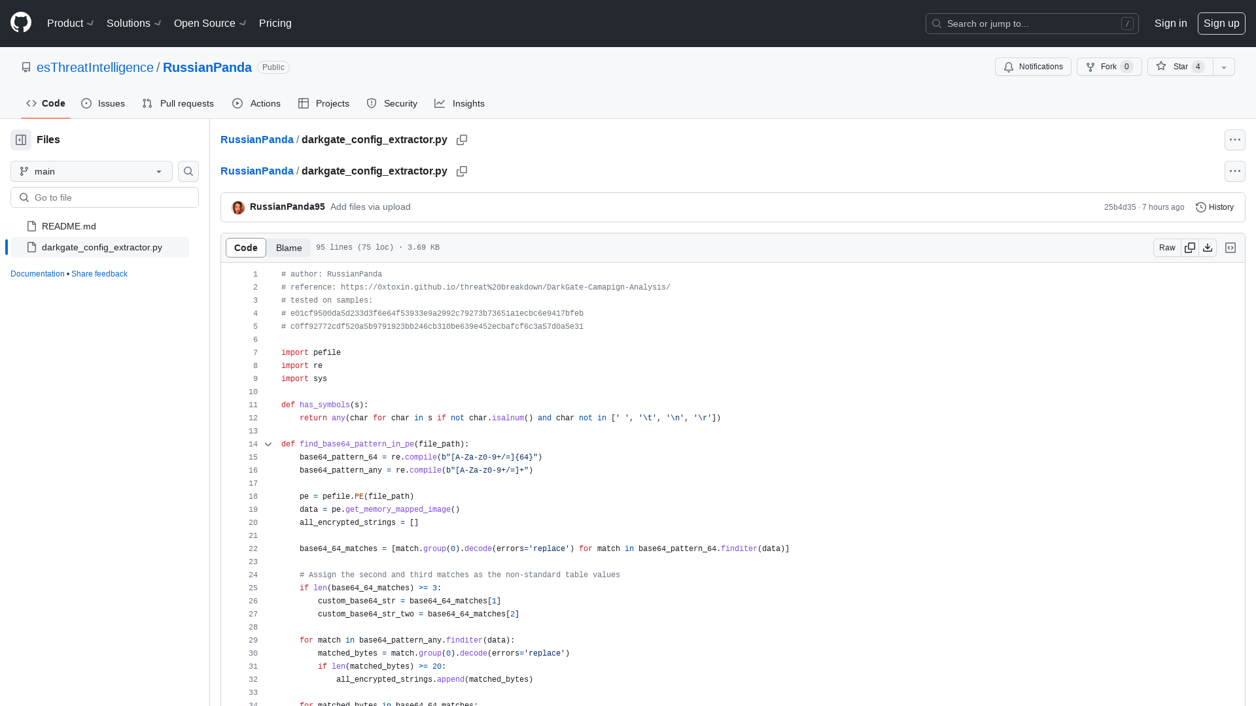Click the Copy raw content icon
Viewport: 1256px width, 706px height.
(1189, 247)
